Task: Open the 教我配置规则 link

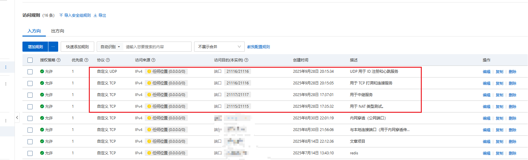Action: pos(259,47)
